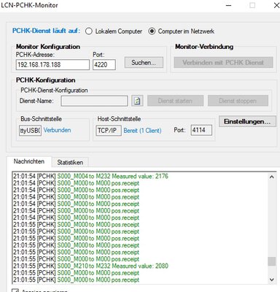Image resolution: width=280 pixels, height=292 pixels.
Task: Click the Suchen... button
Action: (144, 63)
